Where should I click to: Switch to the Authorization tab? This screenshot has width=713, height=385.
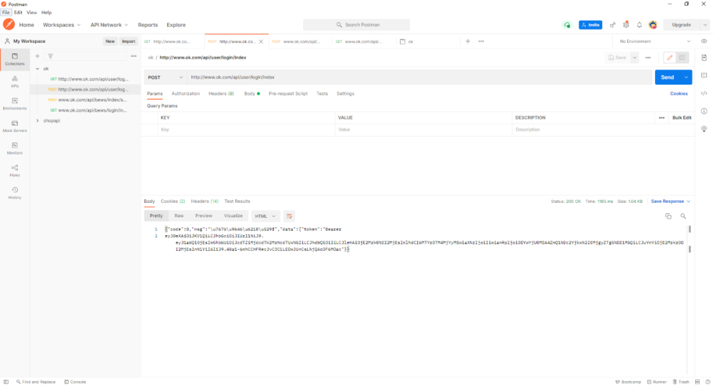point(186,94)
